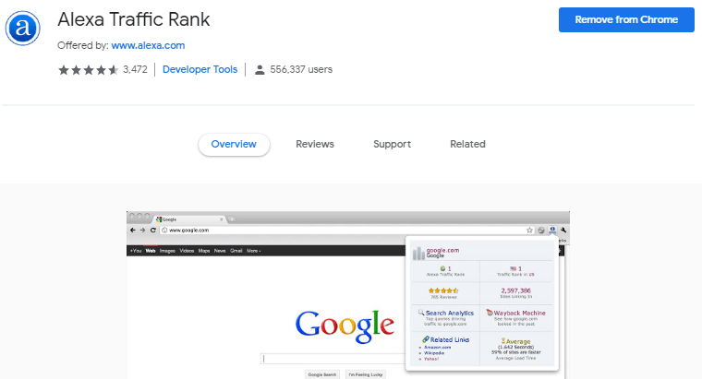The image size is (702, 379).
Task: Click the Alexa Traffic Rank title
Action: [133, 19]
